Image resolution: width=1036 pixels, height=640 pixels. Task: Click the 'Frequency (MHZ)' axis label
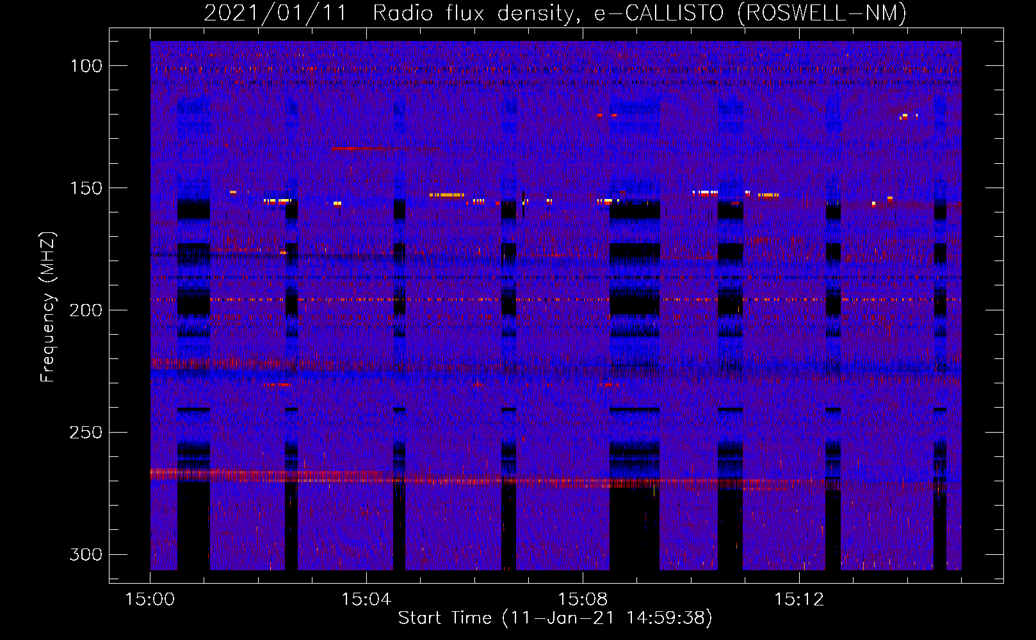point(49,307)
